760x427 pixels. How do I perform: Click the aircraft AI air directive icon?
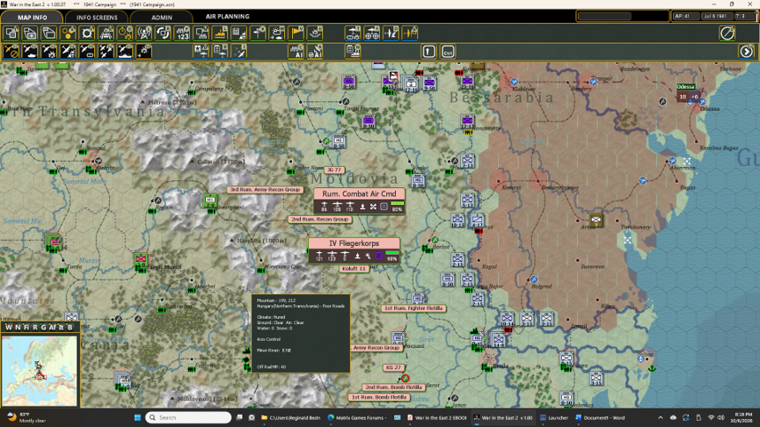(315, 51)
